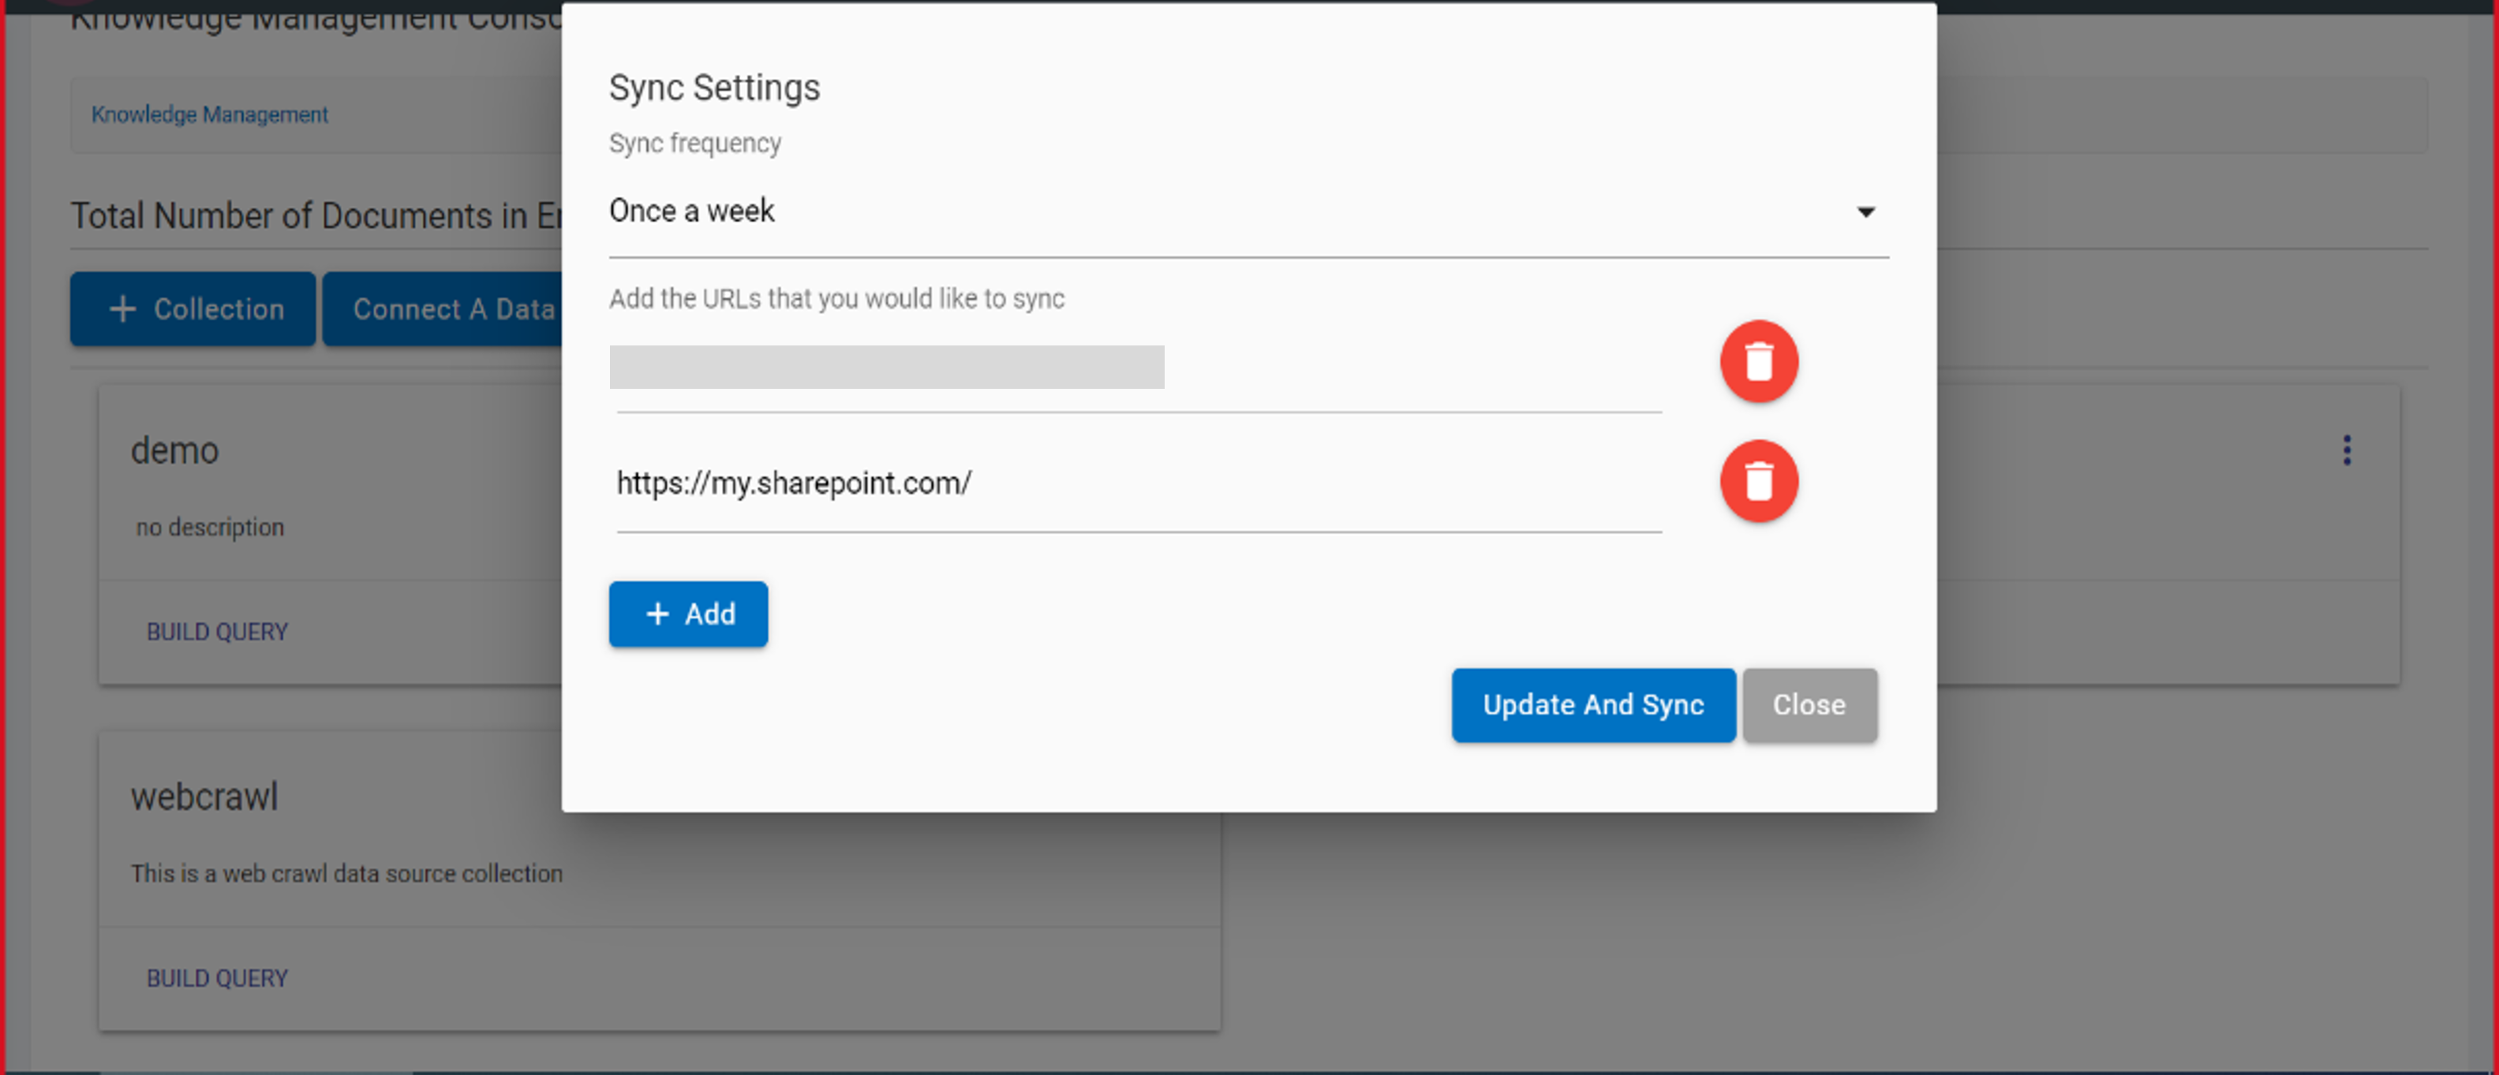Add another URL with Add button

point(688,614)
